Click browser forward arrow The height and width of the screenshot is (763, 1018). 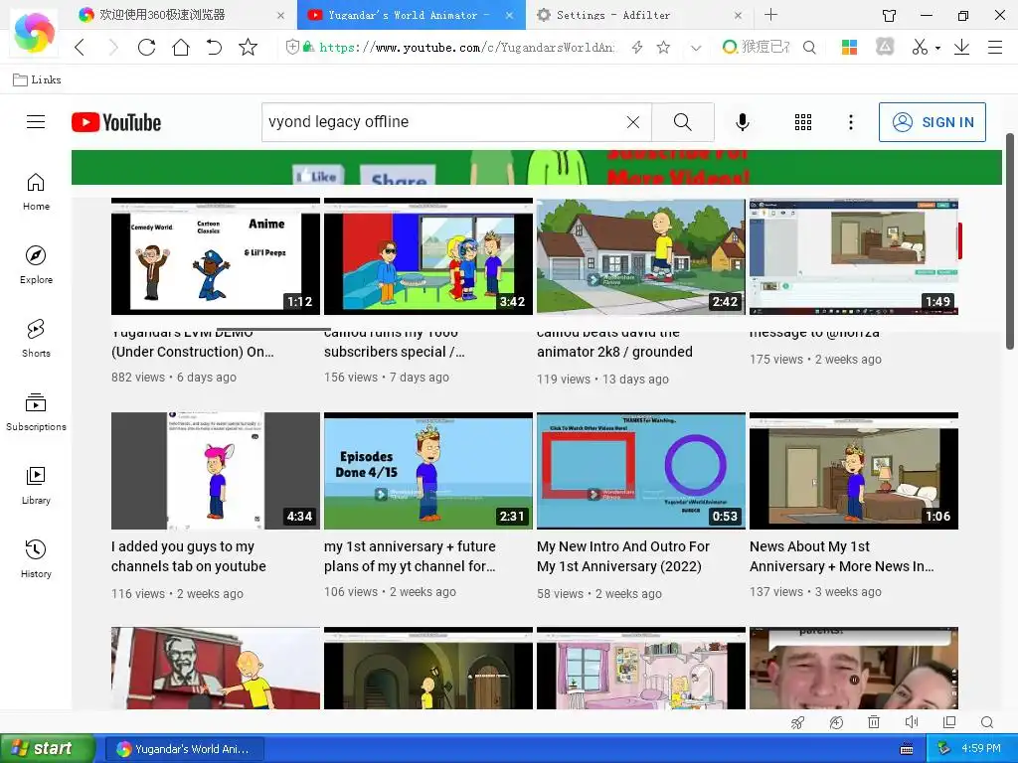[x=113, y=47]
